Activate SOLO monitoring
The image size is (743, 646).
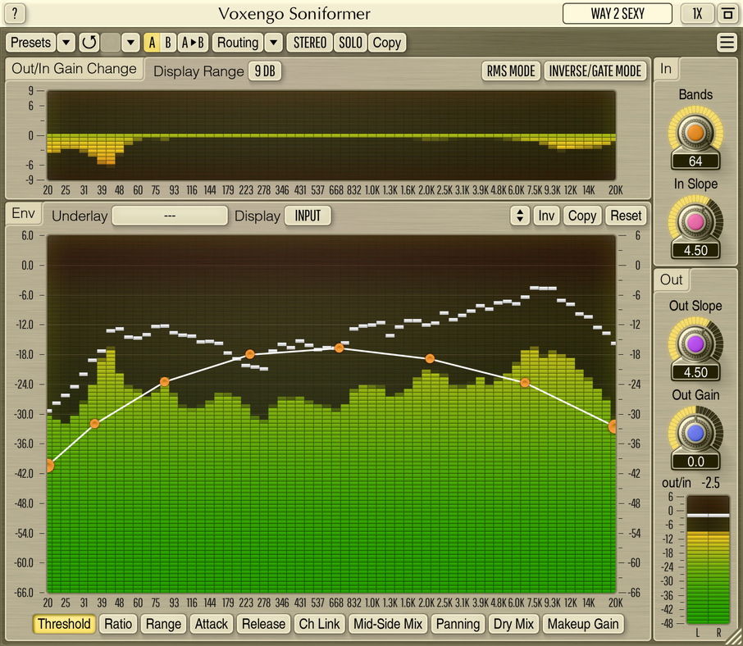pyautogui.click(x=350, y=42)
